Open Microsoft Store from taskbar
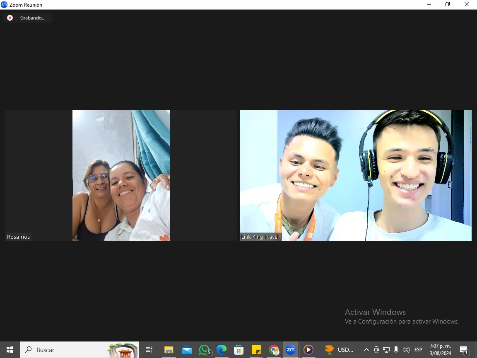Viewport: 477px width, 358px height. (x=239, y=350)
